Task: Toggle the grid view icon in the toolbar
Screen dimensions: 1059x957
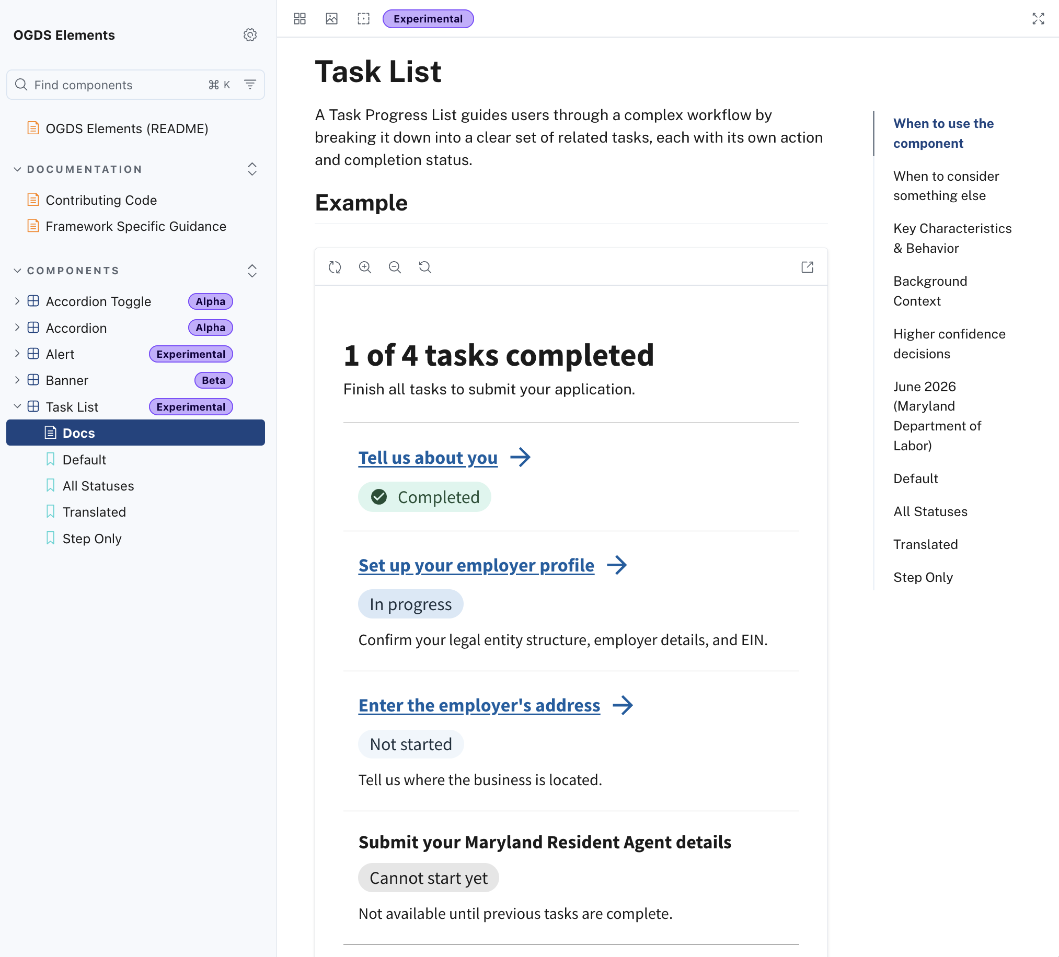Action: 300,19
